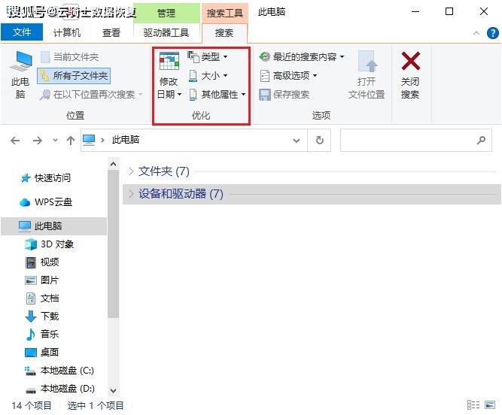Click navigation pane scroll down arrow
The height and width of the screenshot is (415, 502).
113,390
